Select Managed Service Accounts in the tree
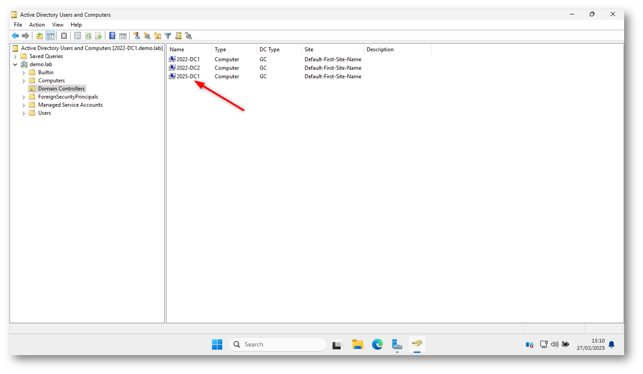 pos(70,105)
